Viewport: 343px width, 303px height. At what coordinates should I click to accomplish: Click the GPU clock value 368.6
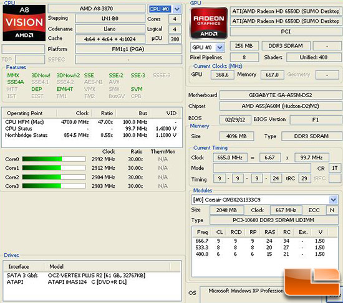[x=222, y=75]
